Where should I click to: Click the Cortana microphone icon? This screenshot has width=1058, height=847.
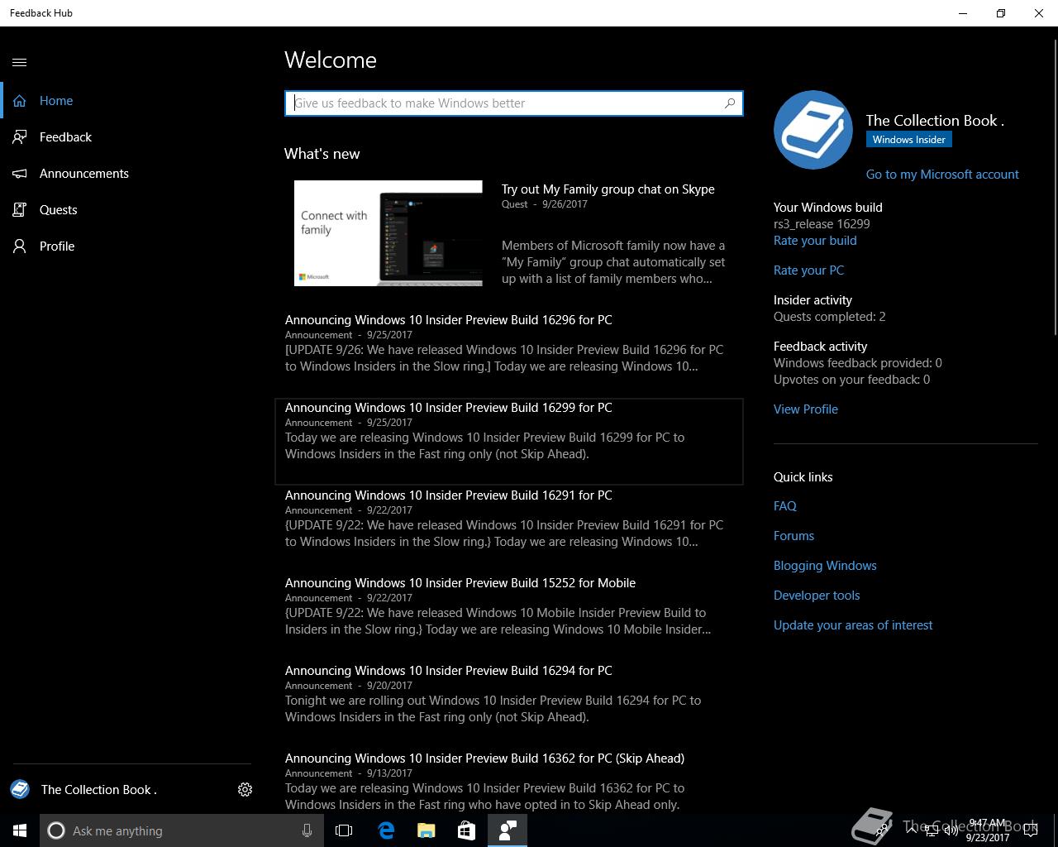tap(307, 830)
